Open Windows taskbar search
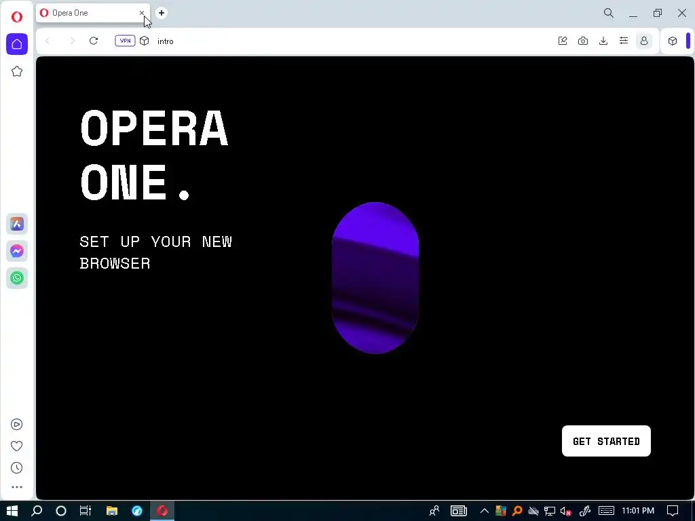695x521 pixels. coord(37,510)
